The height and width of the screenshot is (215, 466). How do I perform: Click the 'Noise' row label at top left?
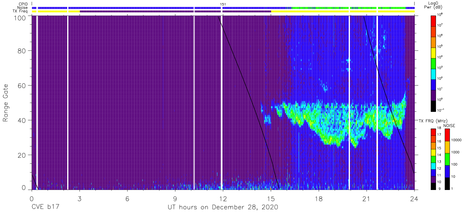point(23,8)
